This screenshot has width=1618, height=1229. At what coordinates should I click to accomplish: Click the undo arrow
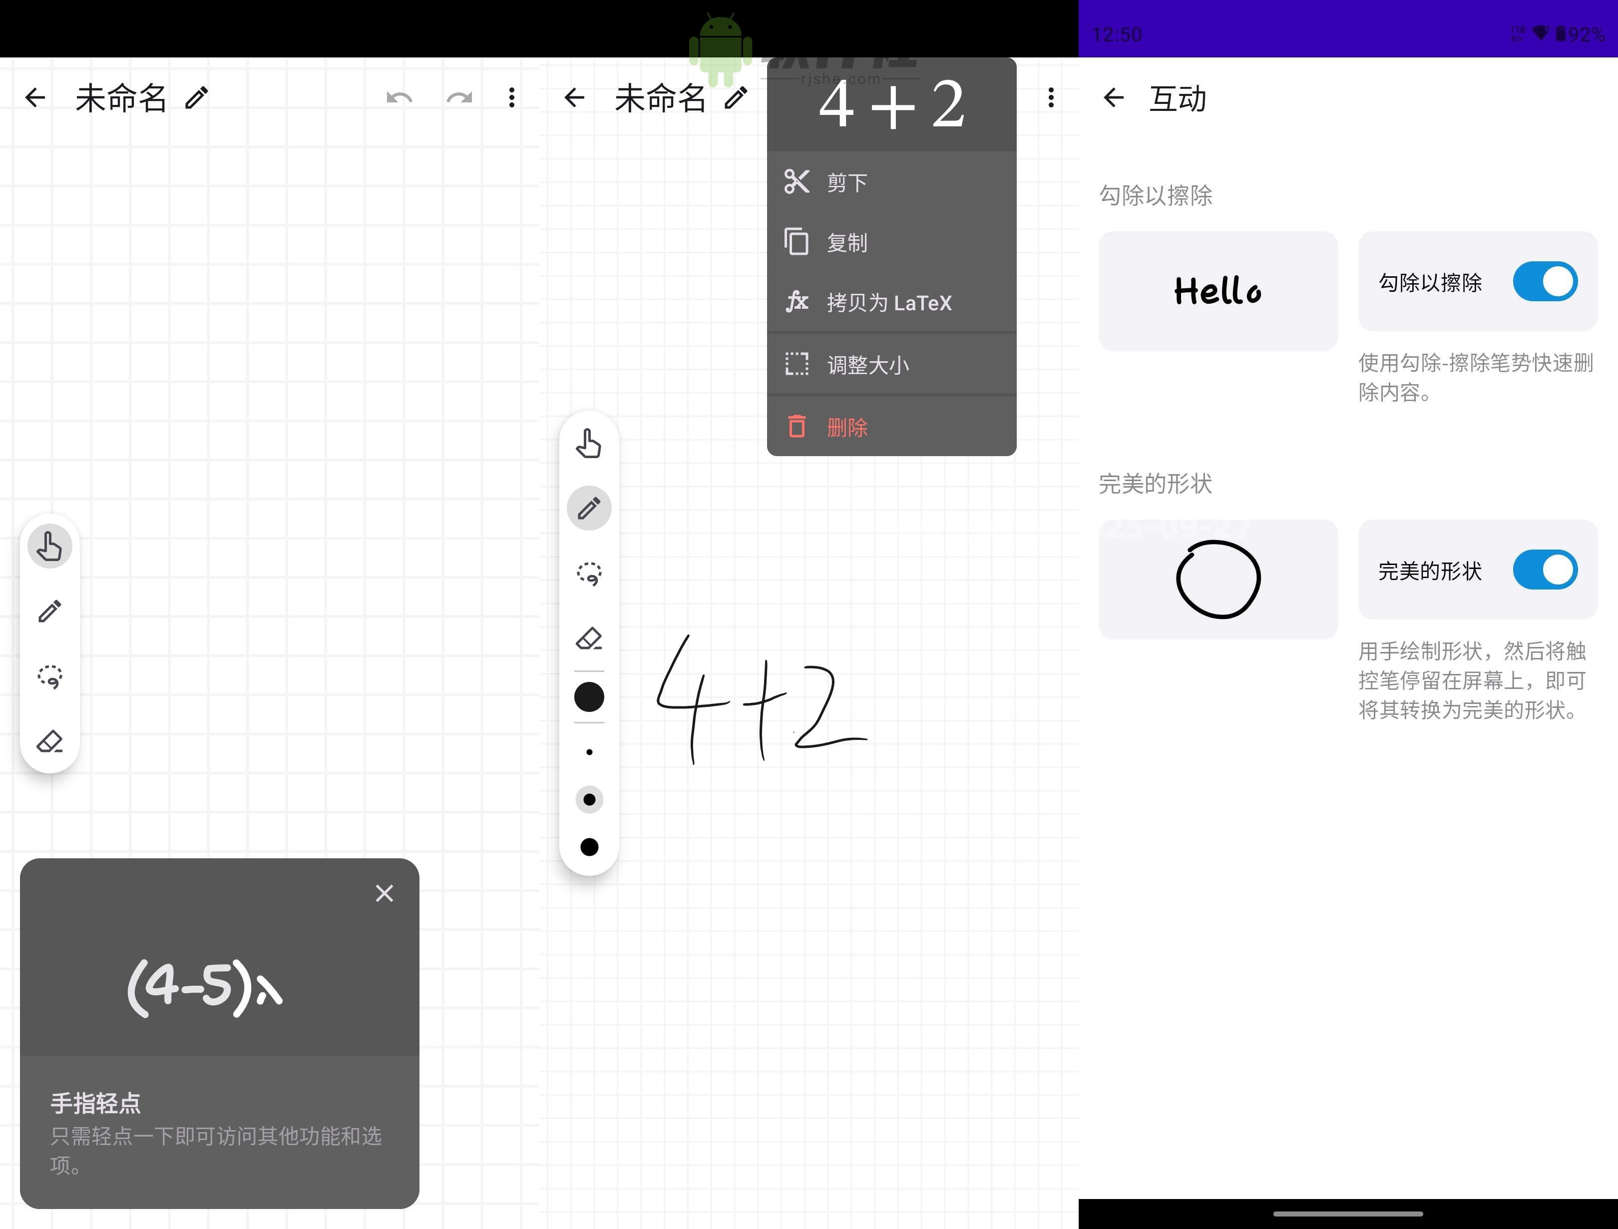click(399, 97)
